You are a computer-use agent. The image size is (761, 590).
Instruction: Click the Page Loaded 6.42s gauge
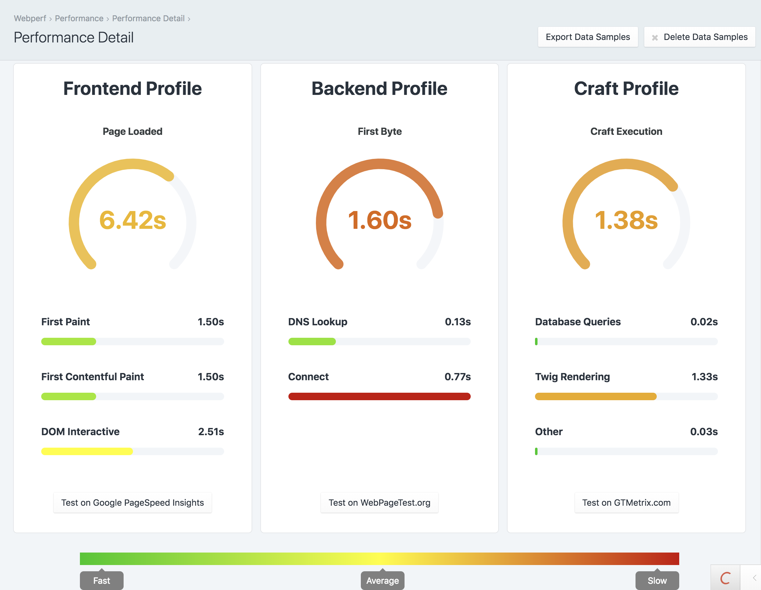[132, 219]
